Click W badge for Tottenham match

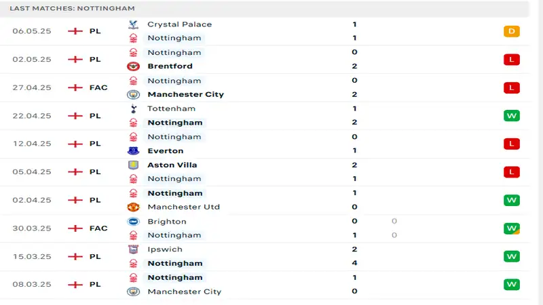(511, 116)
